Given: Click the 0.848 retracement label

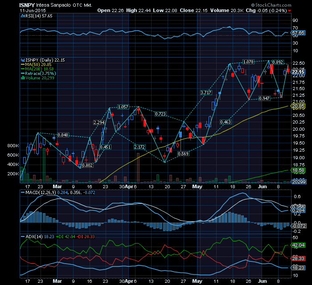Looking at the screenshot, I should [63, 135].
